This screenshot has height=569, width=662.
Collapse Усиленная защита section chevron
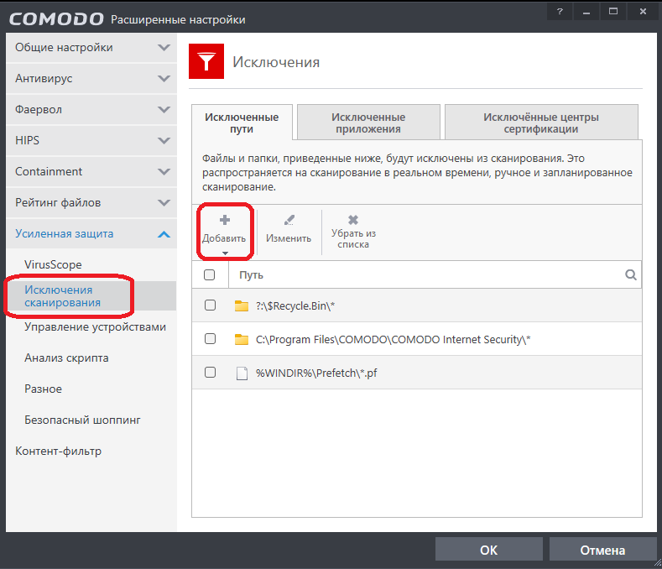point(164,234)
